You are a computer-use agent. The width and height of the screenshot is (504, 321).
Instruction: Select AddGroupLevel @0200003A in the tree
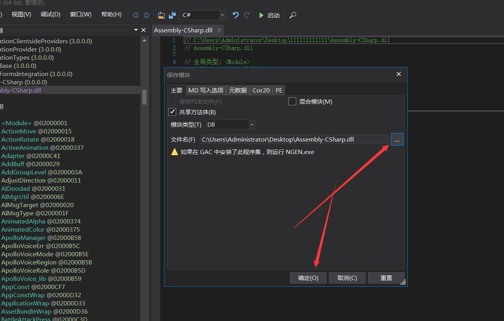point(42,172)
